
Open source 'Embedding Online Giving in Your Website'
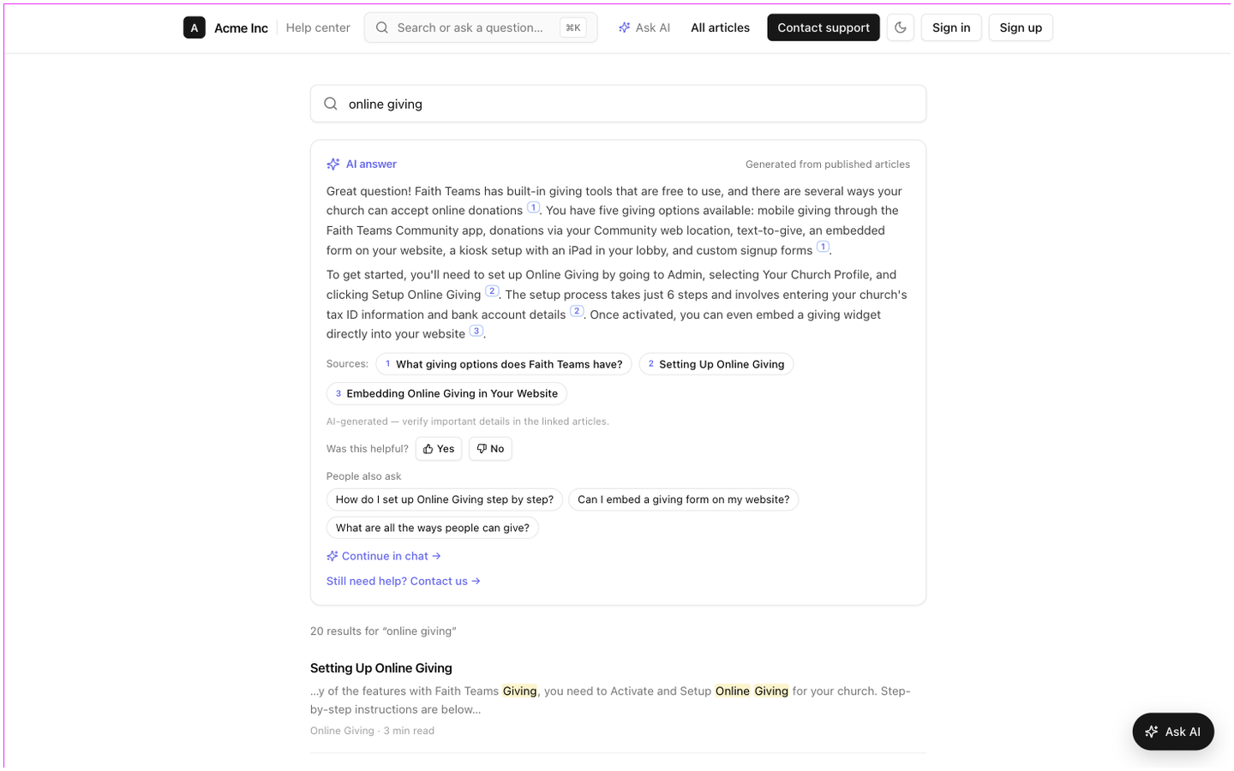point(446,393)
